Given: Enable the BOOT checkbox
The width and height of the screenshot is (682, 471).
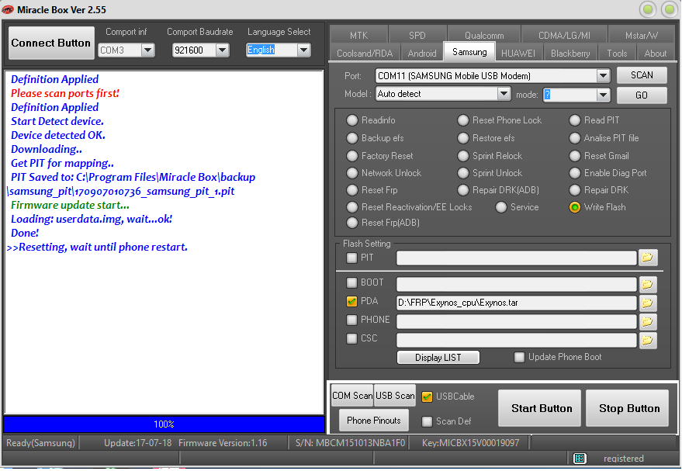Looking at the screenshot, I should (351, 282).
